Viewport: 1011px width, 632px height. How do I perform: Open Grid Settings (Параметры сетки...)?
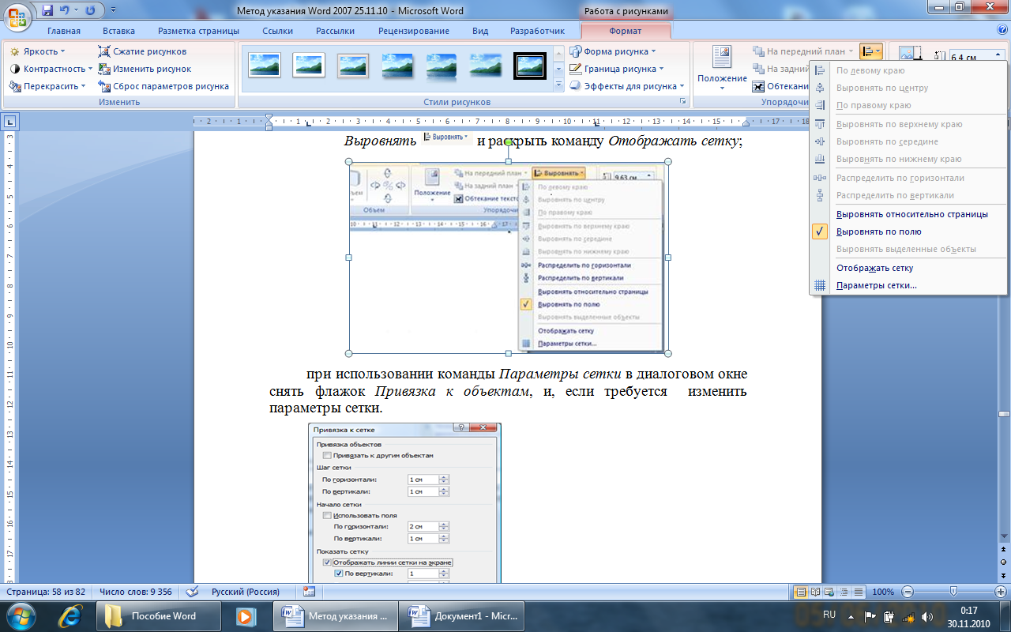[x=908, y=285]
